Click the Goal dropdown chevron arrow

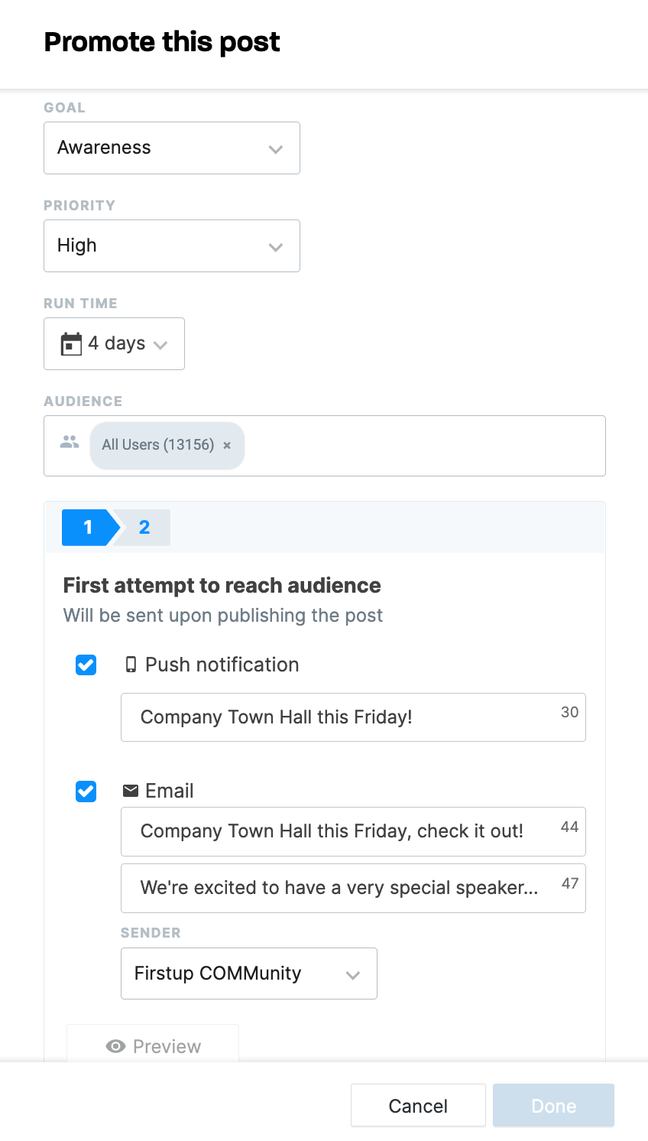(x=276, y=149)
